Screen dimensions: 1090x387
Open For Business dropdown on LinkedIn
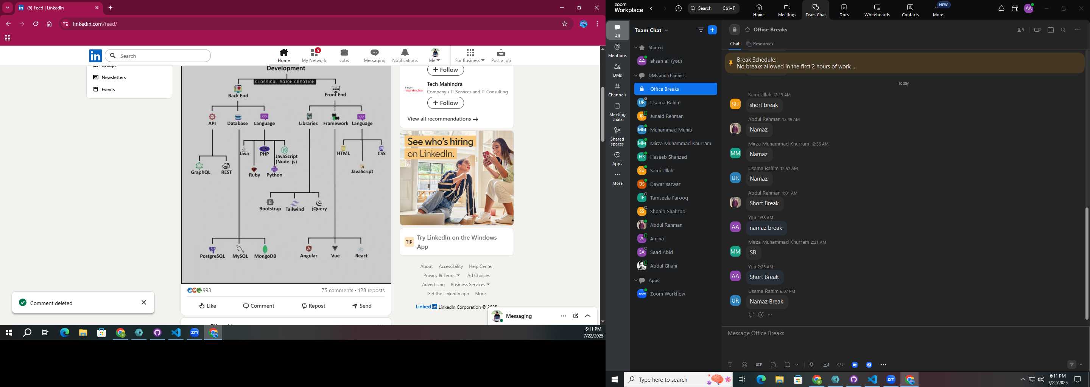[x=470, y=55]
